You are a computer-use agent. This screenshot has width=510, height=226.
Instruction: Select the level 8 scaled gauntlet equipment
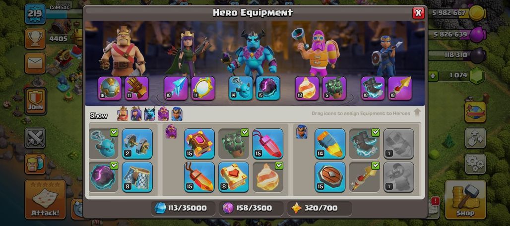click(x=137, y=176)
